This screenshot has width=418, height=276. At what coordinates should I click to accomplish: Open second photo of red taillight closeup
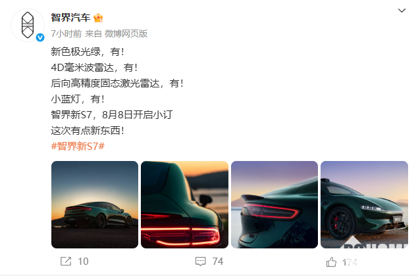click(184, 204)
